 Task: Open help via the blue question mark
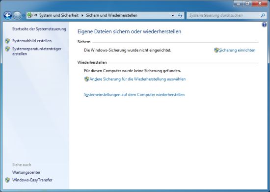click(x=264, y=25)
